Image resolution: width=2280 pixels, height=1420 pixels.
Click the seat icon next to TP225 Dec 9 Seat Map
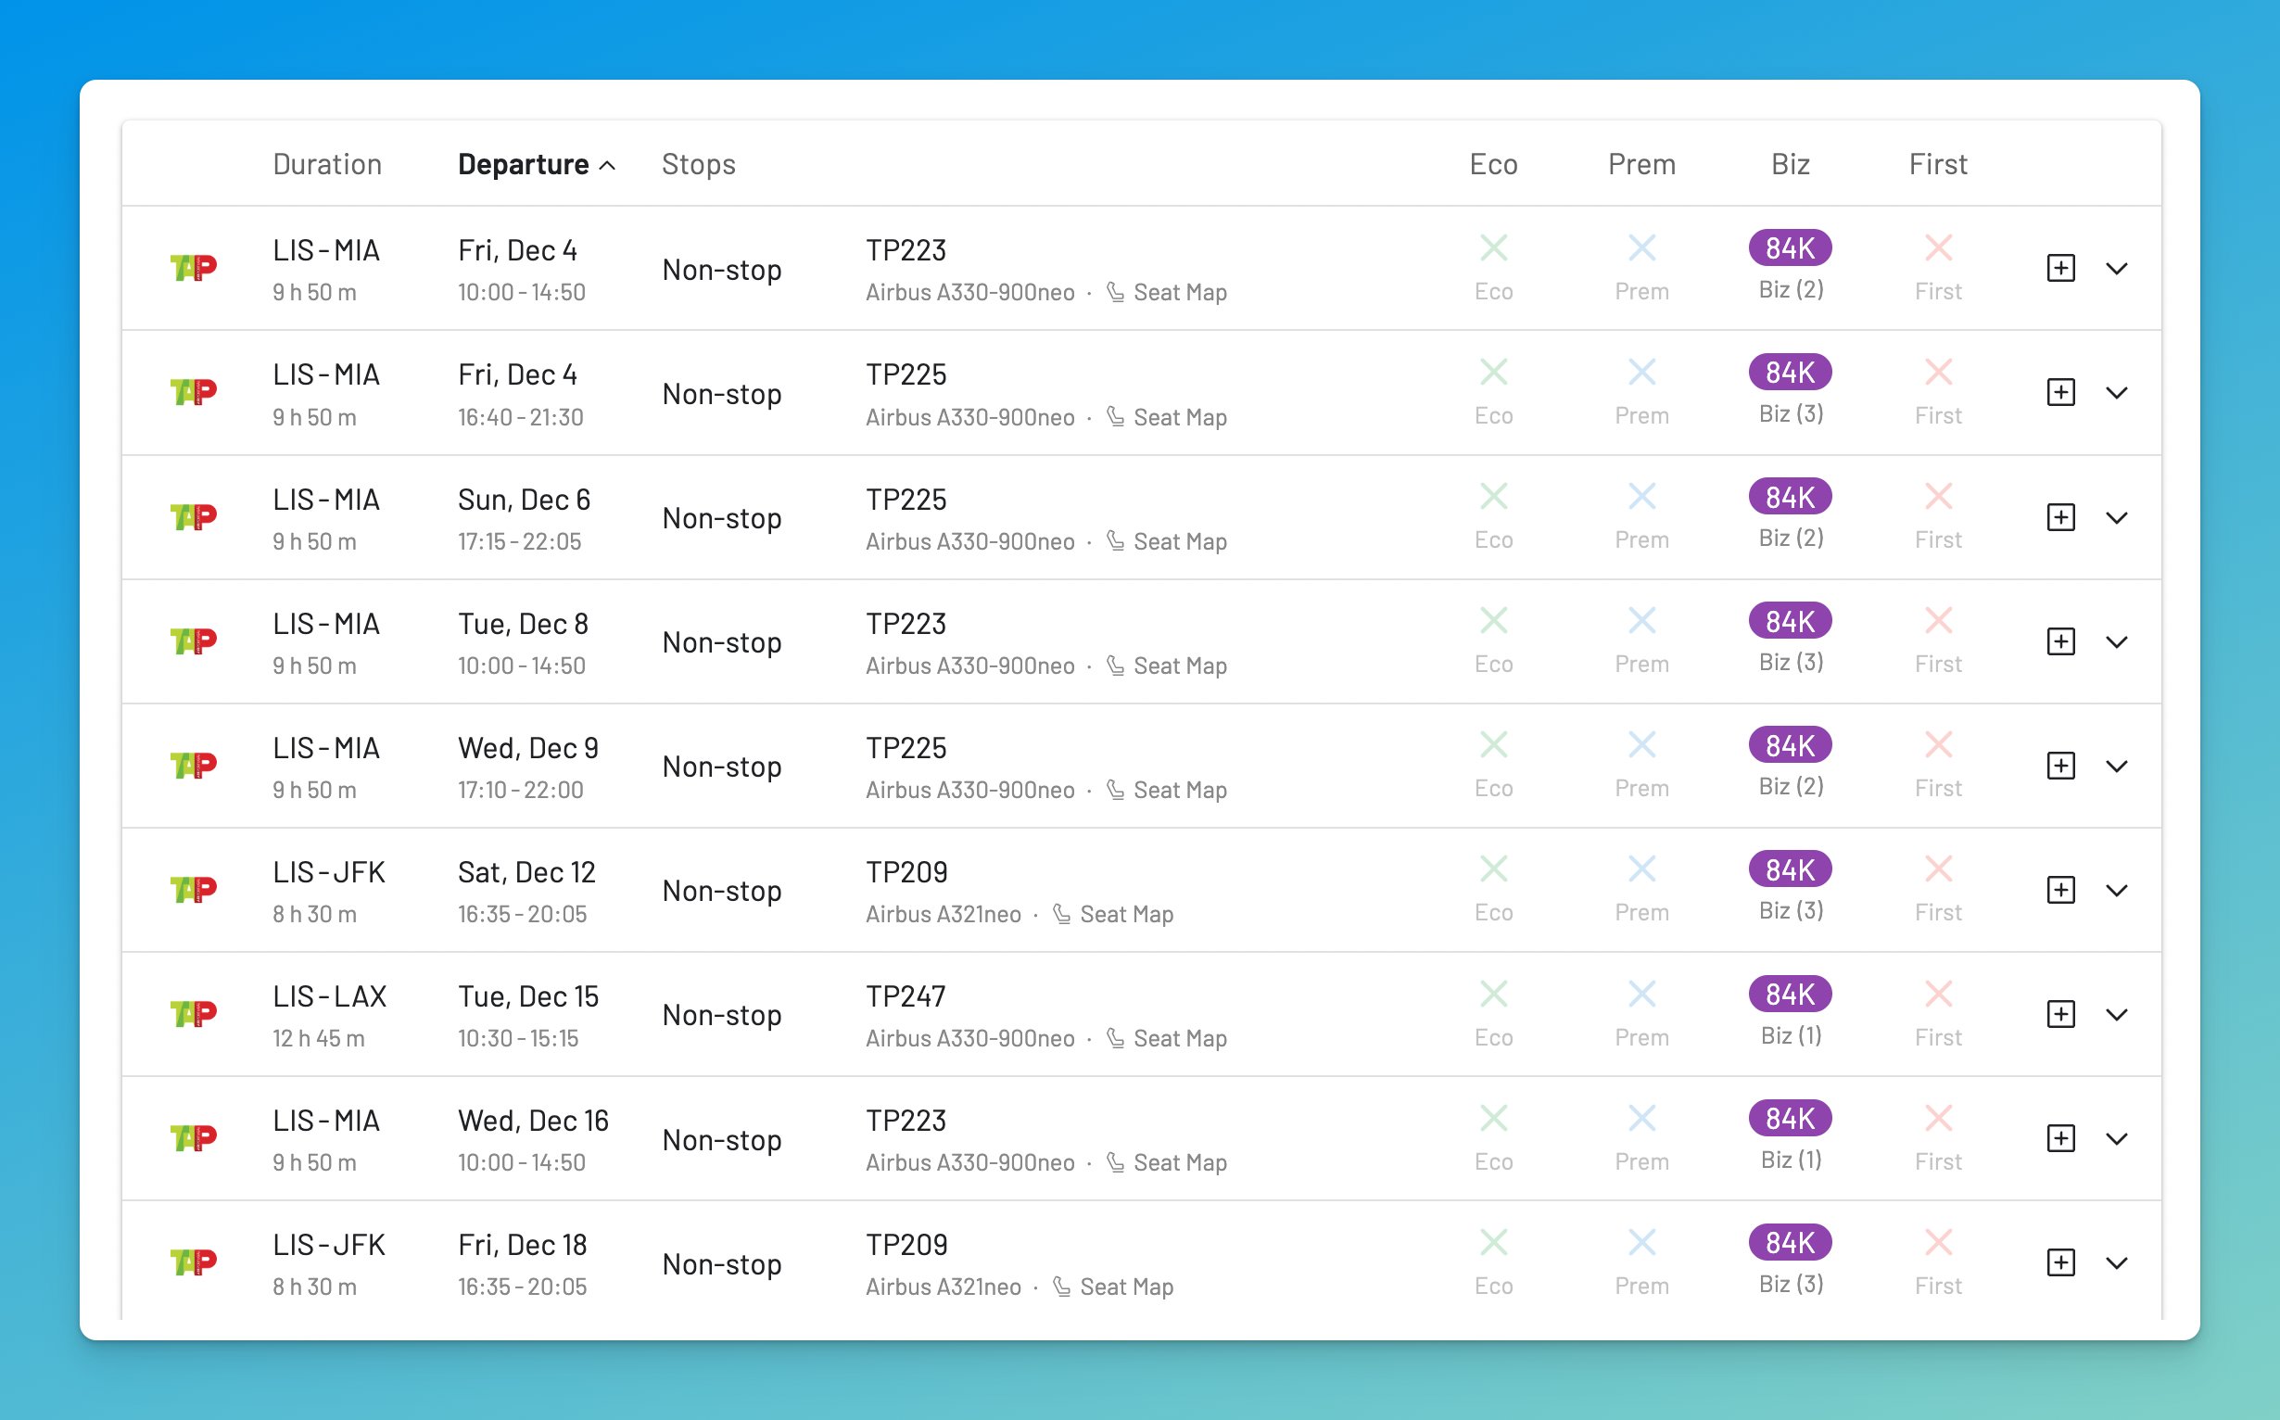[x=1115, y=790]
